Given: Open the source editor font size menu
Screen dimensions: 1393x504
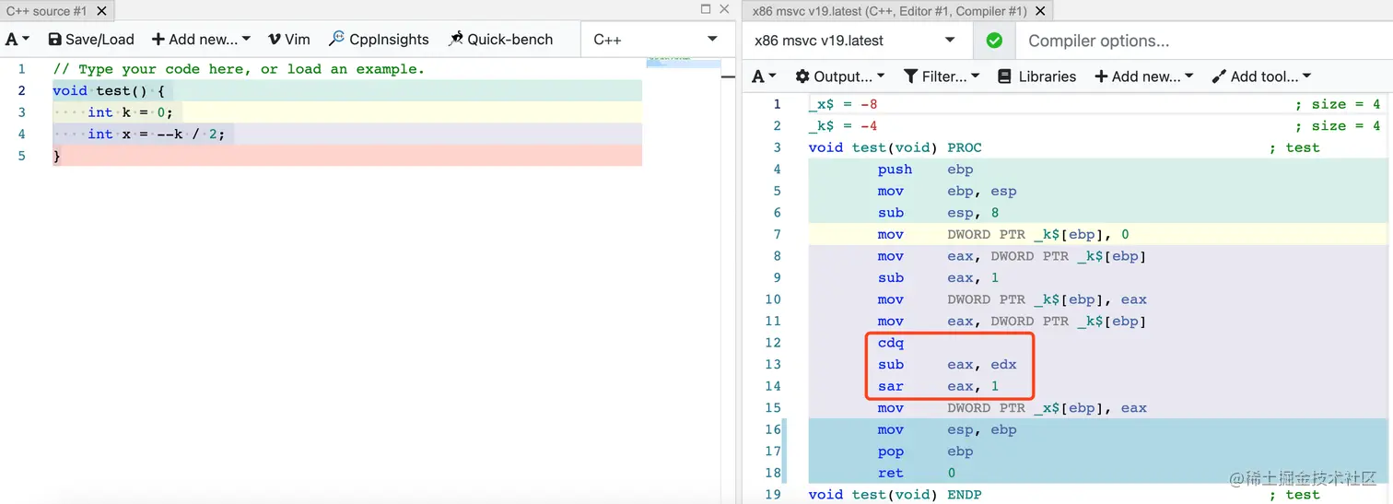Looking at the screenshot, I should point(18,40).
